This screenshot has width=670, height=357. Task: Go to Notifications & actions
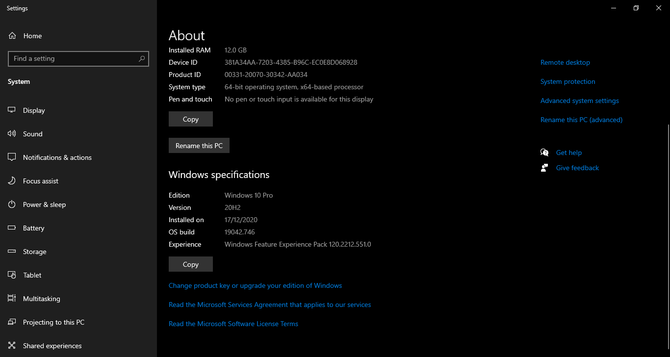coord(78,157)
